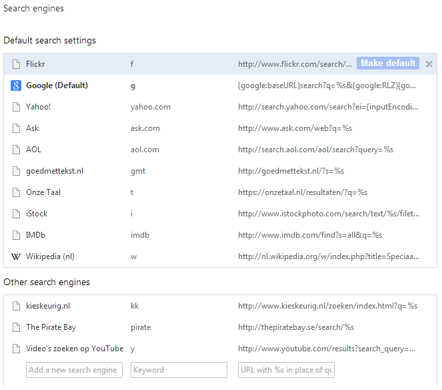442x390 pixels.
Task: Click the flickr.com search URL
Action: point(295,64)
